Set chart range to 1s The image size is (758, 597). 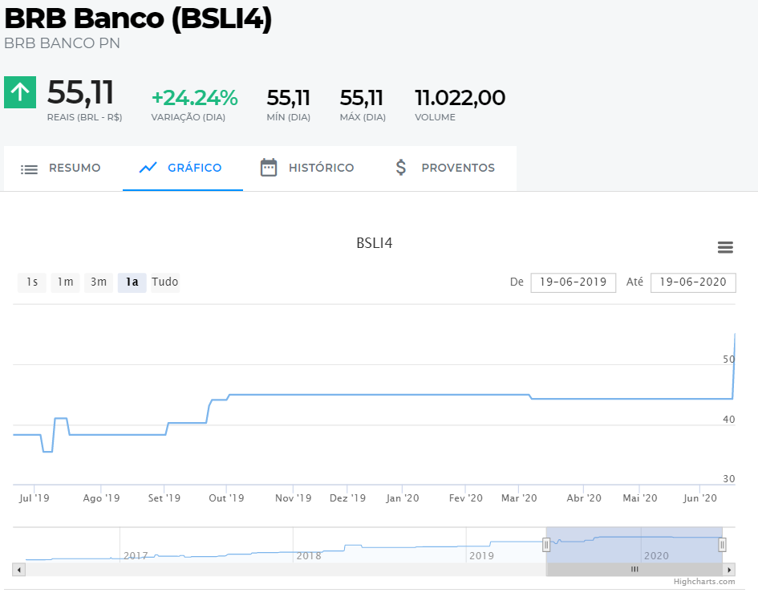point(32,282)
